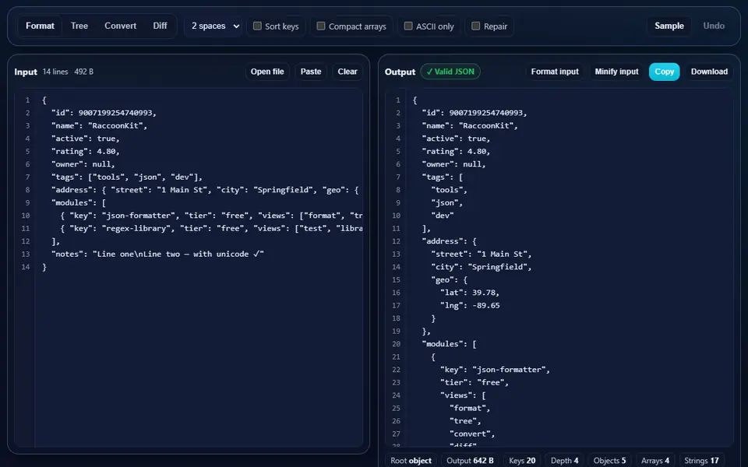Image resolution: width=748 pixels, height=467 pixels.
Task: Enable the Repair checkbox
Action: pyautogui.click(x=475, y=26)
